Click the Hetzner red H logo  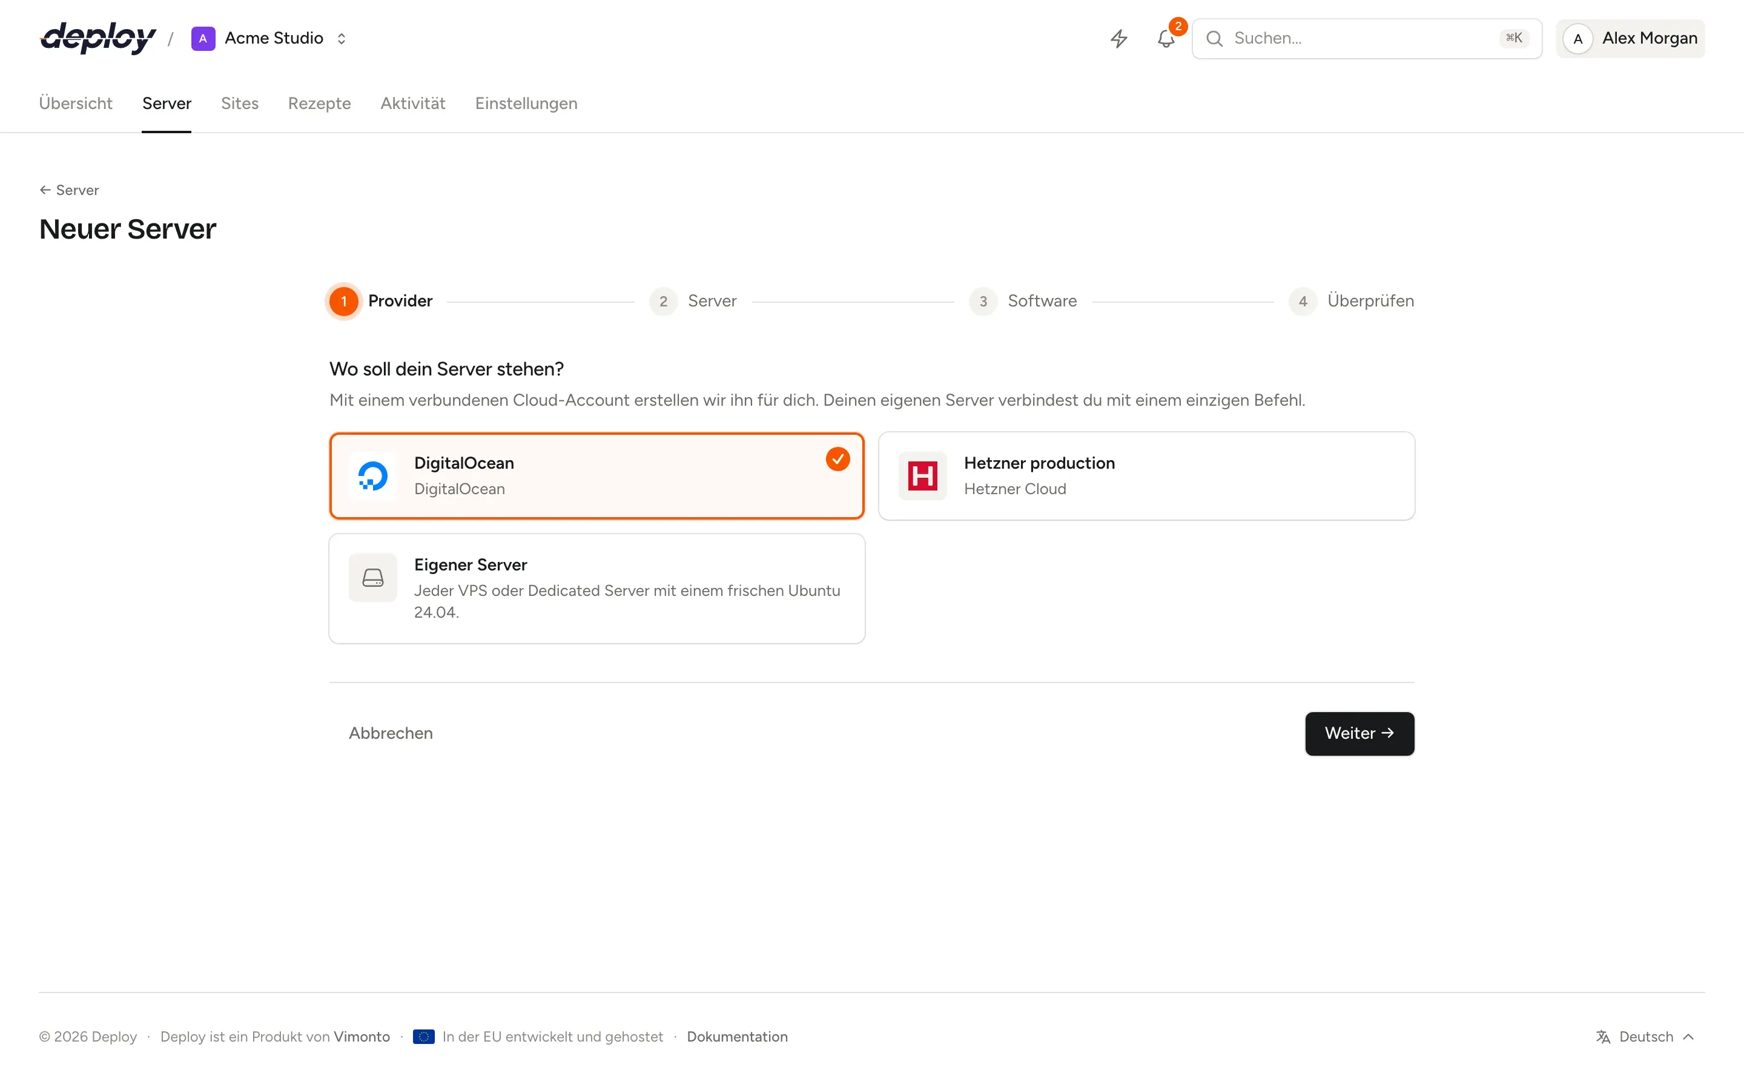click(x=922, y=476)
